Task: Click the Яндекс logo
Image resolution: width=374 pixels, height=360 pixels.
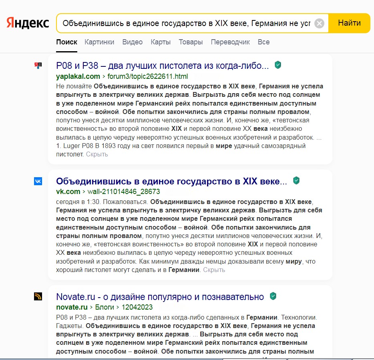Action: pos(28,23)
